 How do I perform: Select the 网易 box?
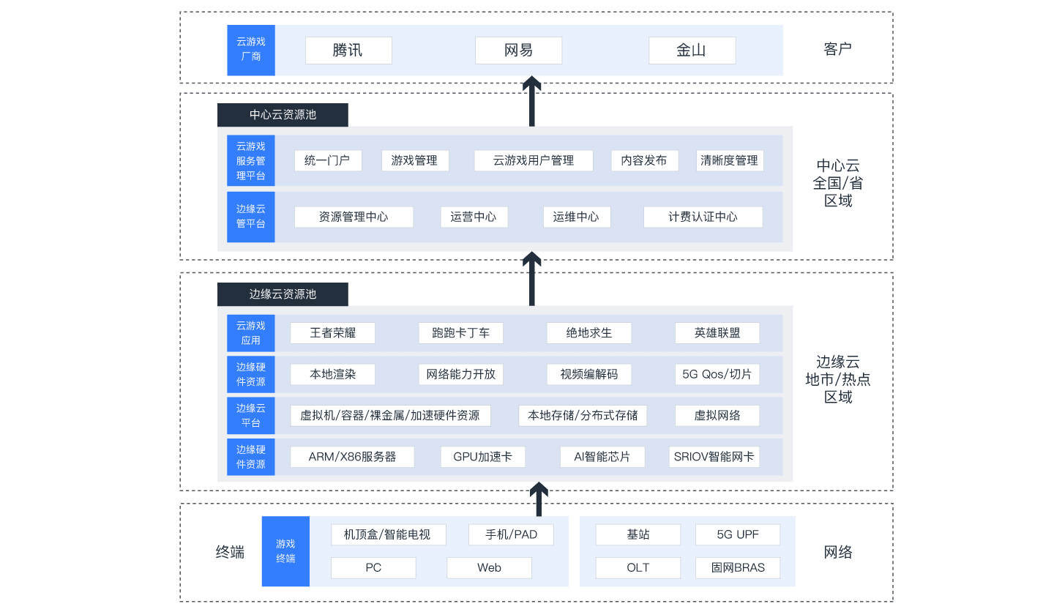(x=519, y=51)
